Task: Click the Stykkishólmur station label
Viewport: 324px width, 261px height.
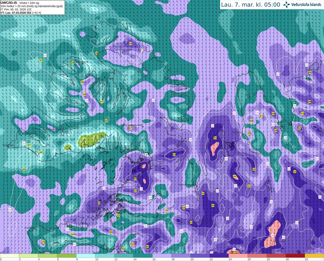Action: pyautogui.click(x=96, y=208)
